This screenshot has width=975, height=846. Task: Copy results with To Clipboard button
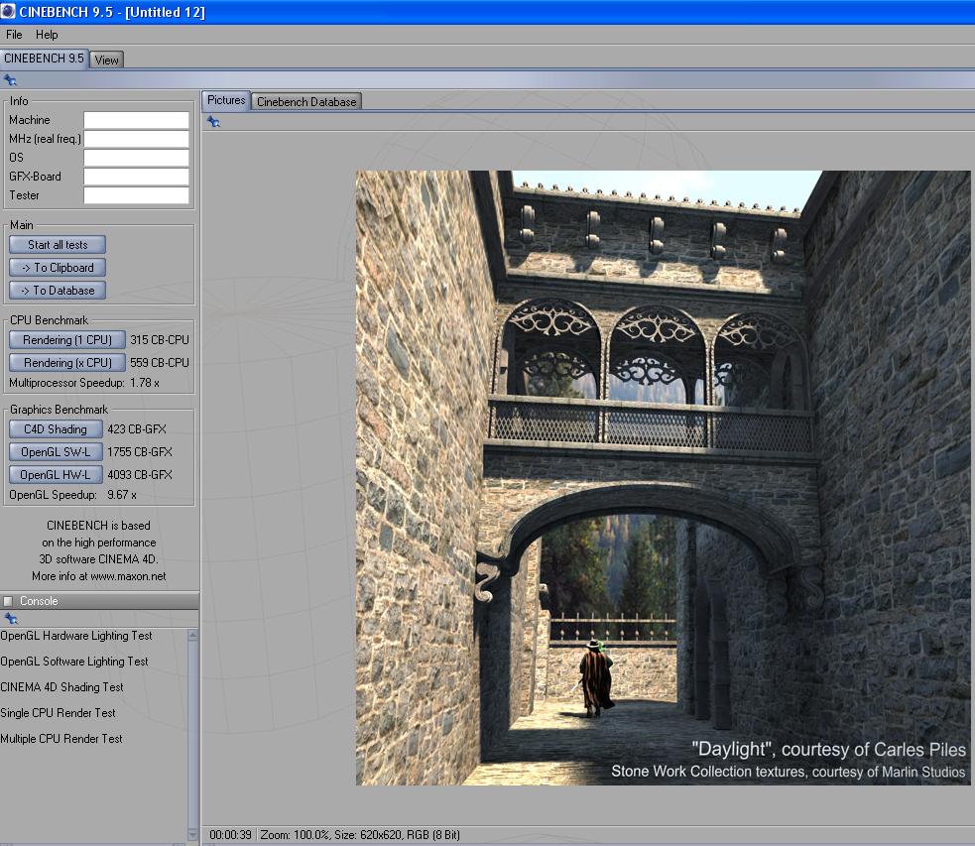point(58,268)
